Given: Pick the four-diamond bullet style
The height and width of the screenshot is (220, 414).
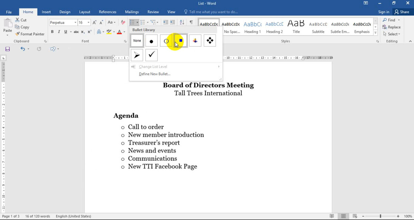Looking at the screenshot, I should click(209, 41).
